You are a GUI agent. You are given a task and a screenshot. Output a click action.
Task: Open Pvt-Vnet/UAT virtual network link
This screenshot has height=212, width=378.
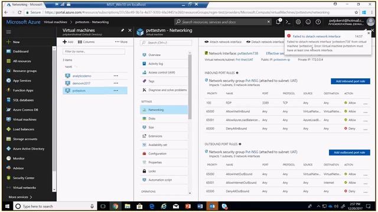(245, 59)
